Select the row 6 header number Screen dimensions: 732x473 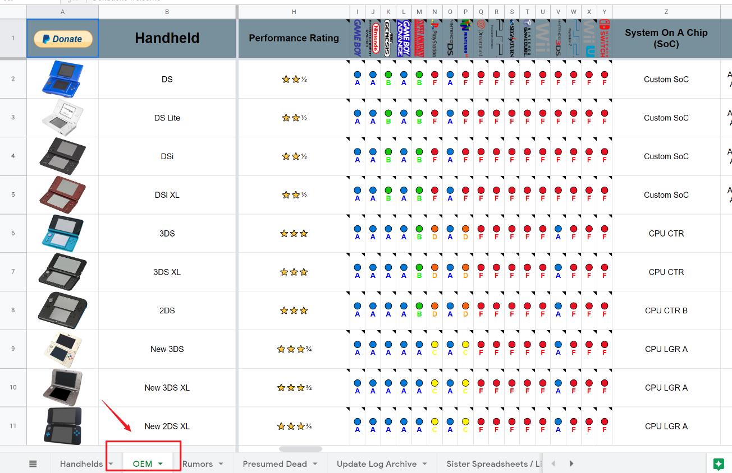click(13, 233)
